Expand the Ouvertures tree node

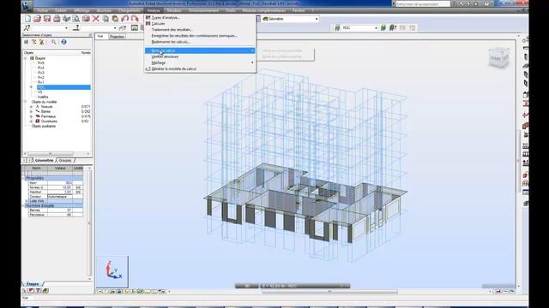pyautogui.click(x=31, y=121)
